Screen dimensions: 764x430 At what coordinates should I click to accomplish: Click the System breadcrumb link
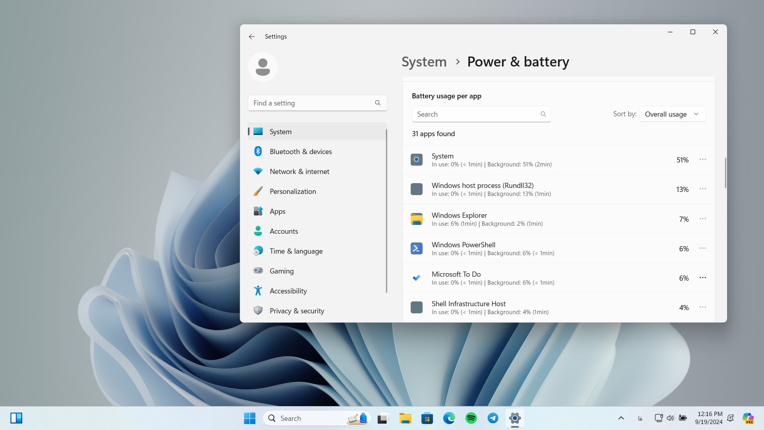tap(425, 61)
